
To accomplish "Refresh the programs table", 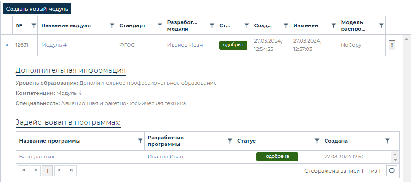I will (392, 171).
